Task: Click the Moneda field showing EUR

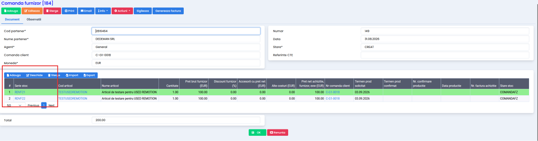Action: pos(176,63)
